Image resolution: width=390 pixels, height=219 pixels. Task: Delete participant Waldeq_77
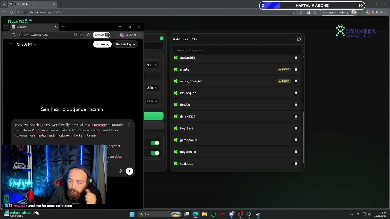pos(296,93)
